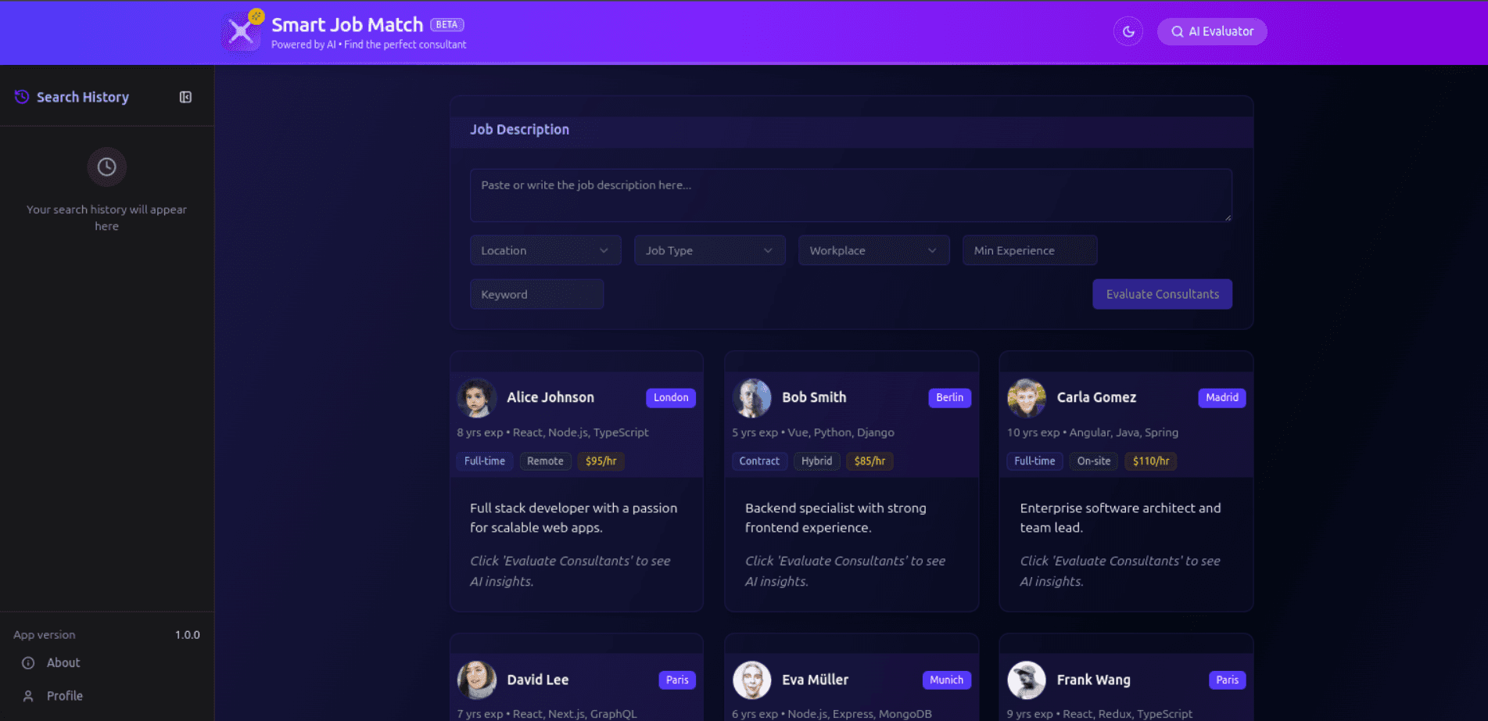Click the BETA badge in header
This screenshot has height=721, width=1488.
point(447,24)
